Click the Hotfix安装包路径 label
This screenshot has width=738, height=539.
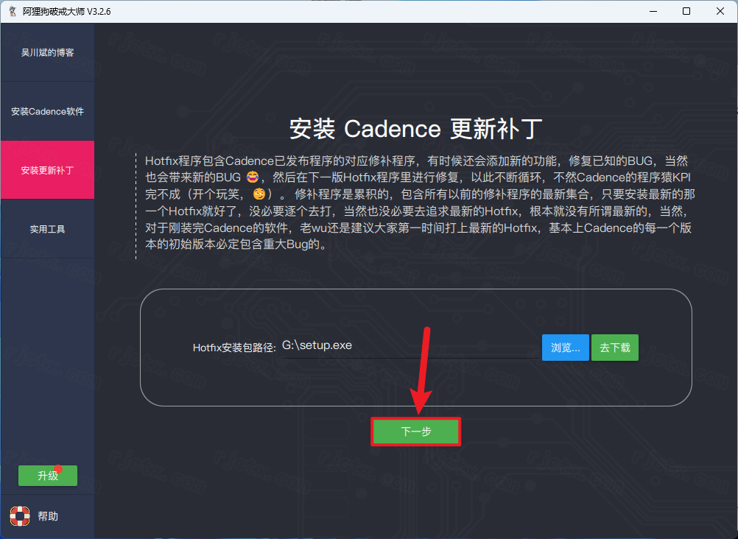tap(234, 348)
